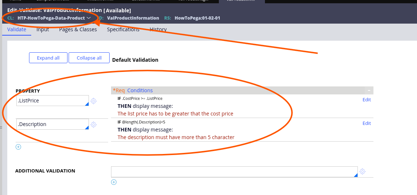Screen dimensions: 417x195
Task: Add a new property row with plus icon
Action: tap(19, 147)
